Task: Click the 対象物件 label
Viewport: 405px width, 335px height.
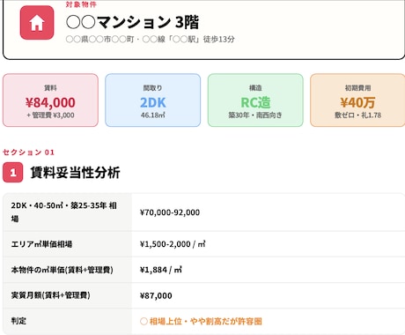Action: (81, 4)
